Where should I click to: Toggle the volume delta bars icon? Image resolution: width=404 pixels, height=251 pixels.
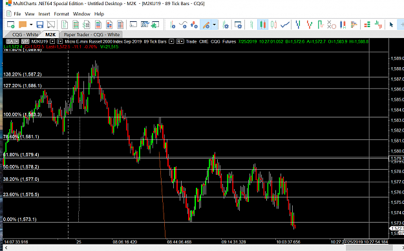coord(378,25)
